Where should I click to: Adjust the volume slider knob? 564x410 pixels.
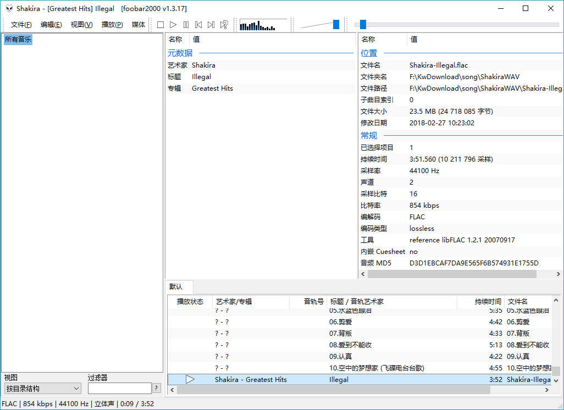click(336, 24)
